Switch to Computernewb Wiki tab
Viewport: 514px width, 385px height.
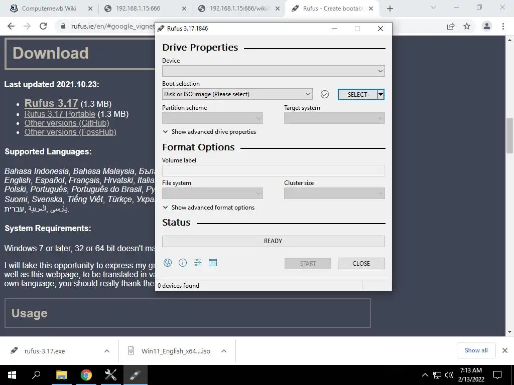(49, 9)
